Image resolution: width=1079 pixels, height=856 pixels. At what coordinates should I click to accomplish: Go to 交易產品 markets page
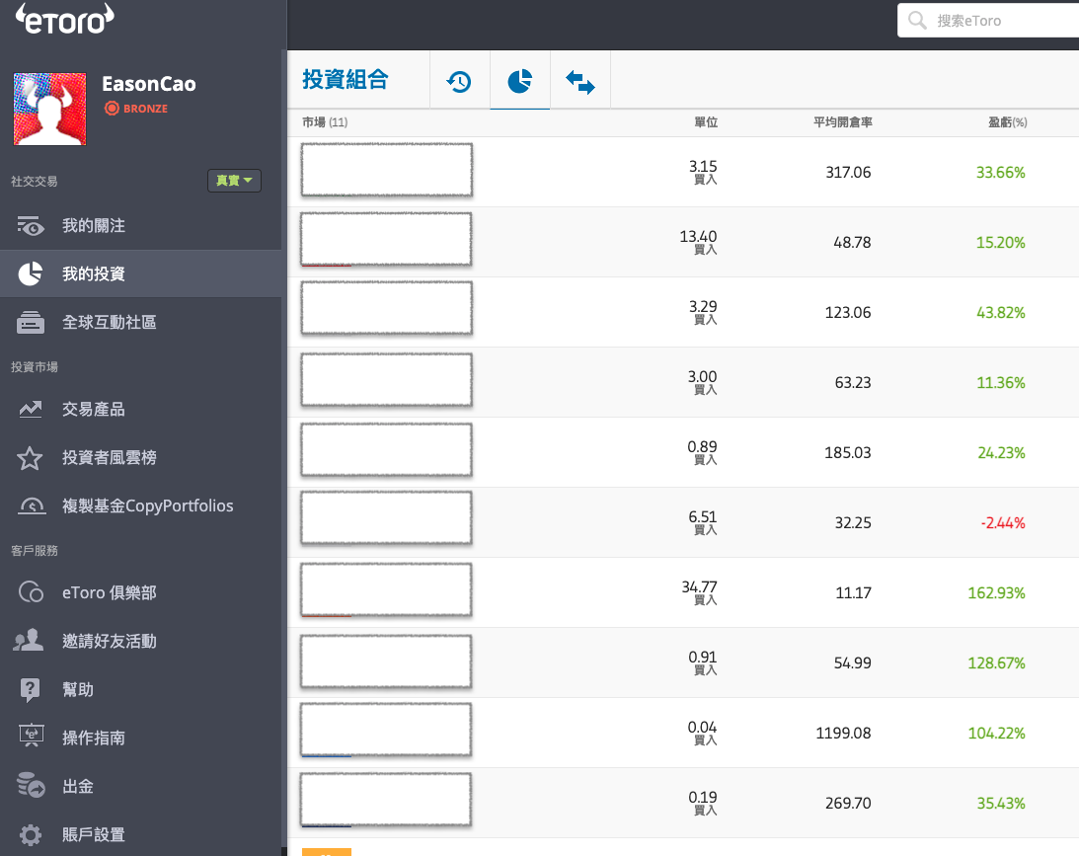pyautogui.click(x=93, y=409)
